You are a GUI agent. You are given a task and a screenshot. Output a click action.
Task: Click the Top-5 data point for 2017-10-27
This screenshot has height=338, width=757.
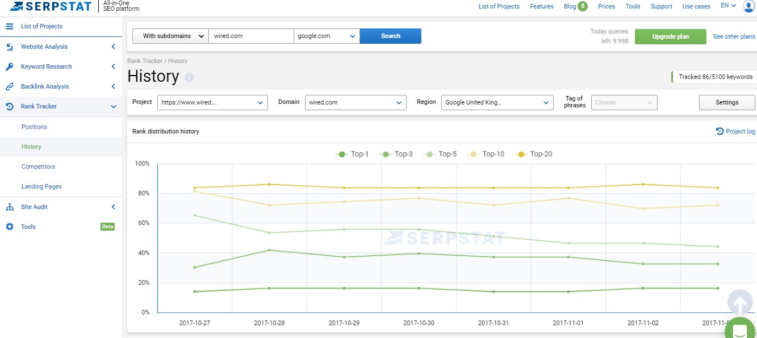coord(195,215)
